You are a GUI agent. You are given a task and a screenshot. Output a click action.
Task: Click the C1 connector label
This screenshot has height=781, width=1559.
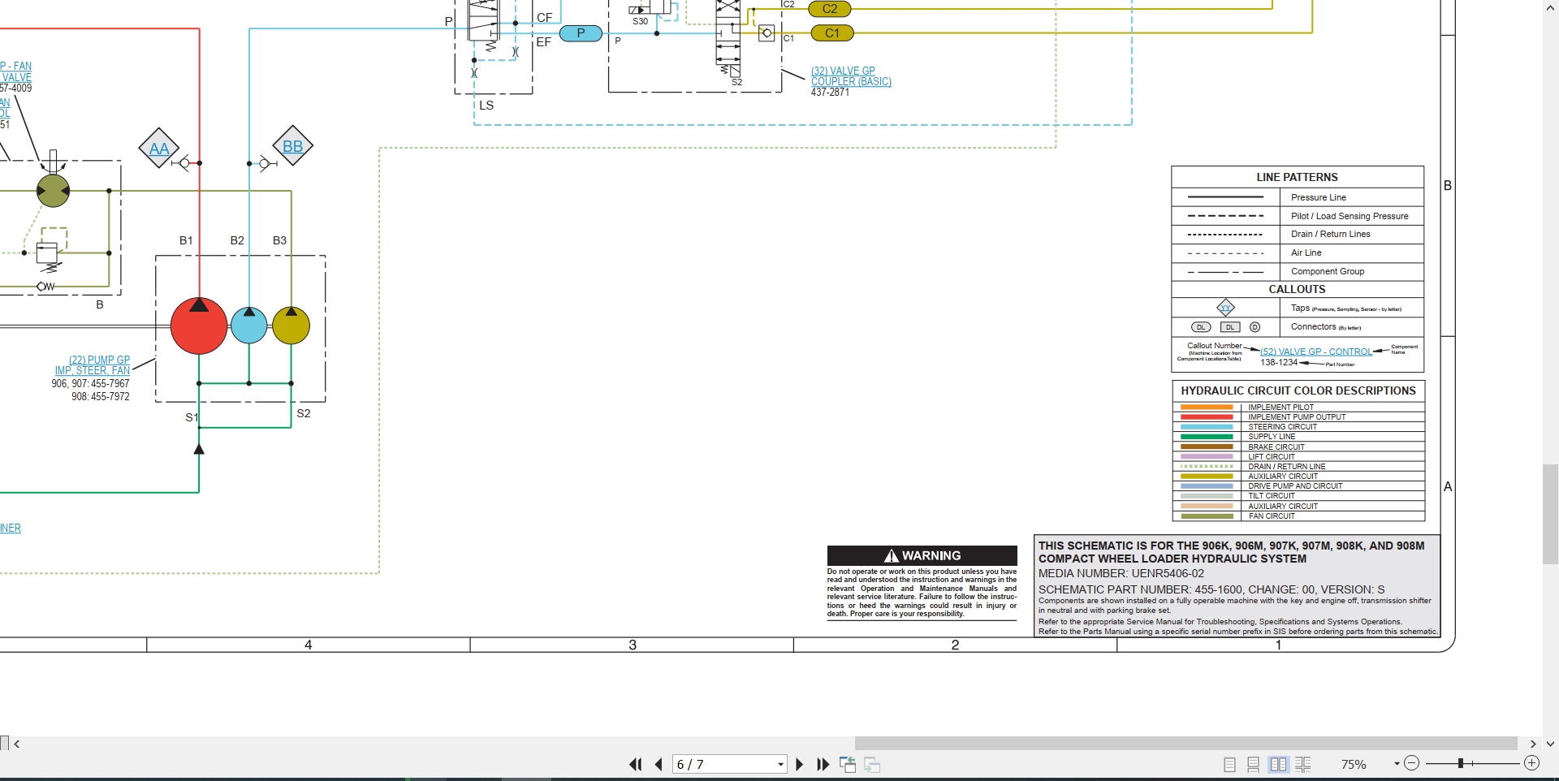coord(832,33)
